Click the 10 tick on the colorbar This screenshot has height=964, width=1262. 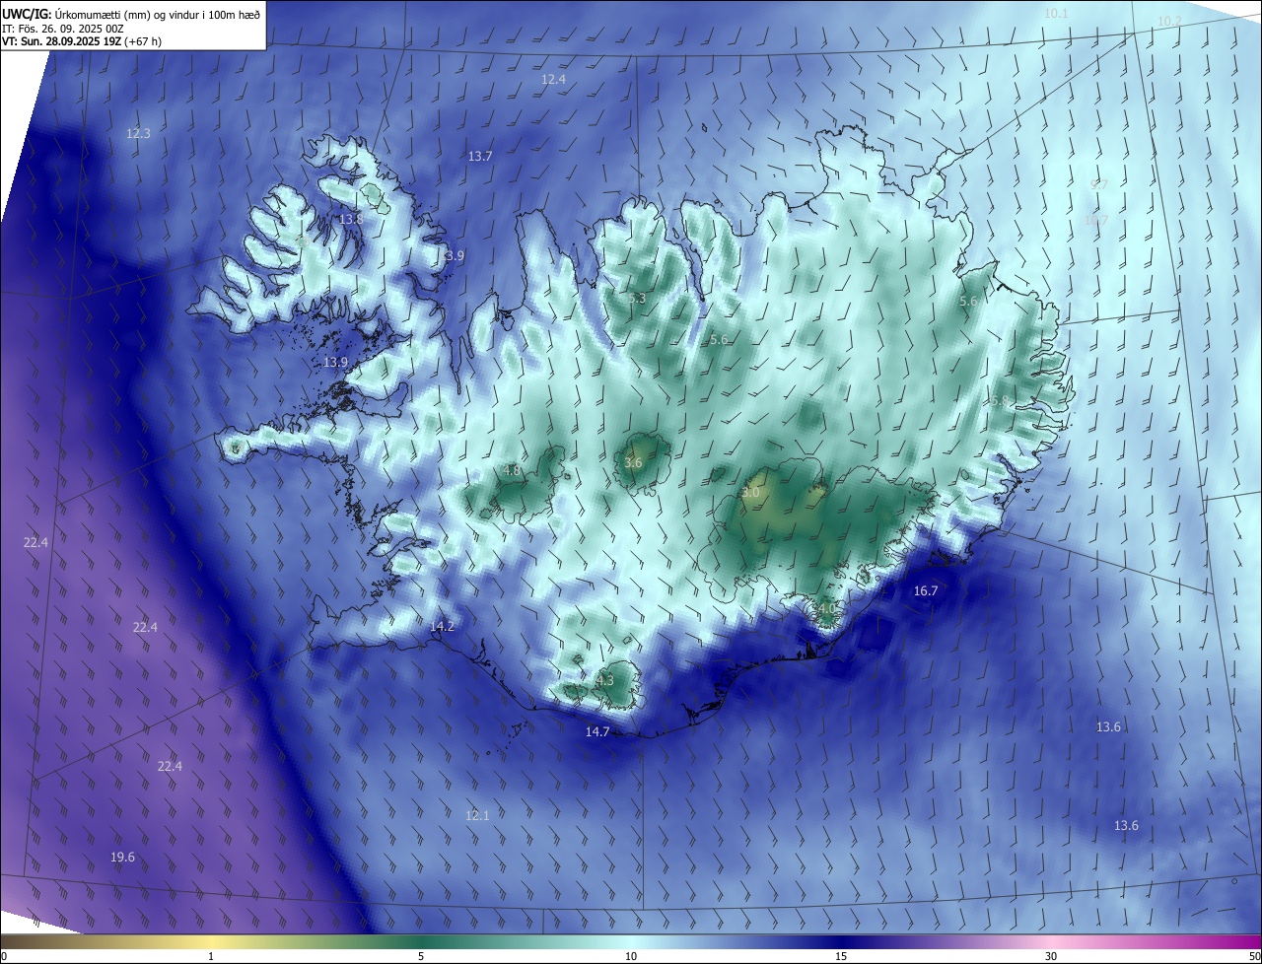click(x=631, y=956)
